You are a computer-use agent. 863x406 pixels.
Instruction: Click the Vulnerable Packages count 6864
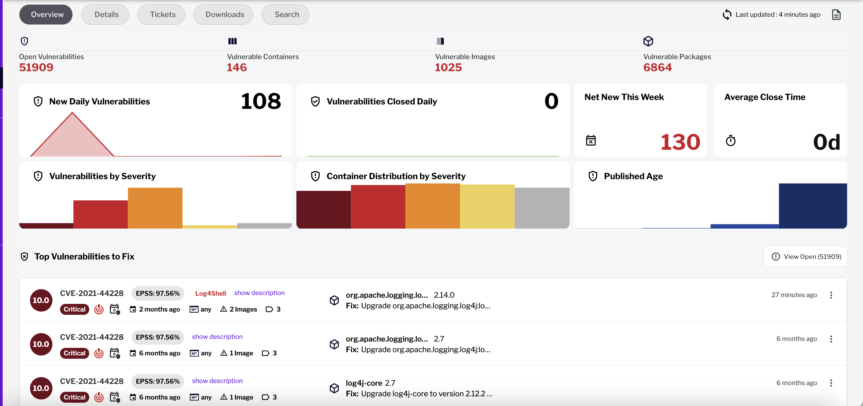pyautogui.click(x=658, y=67)
